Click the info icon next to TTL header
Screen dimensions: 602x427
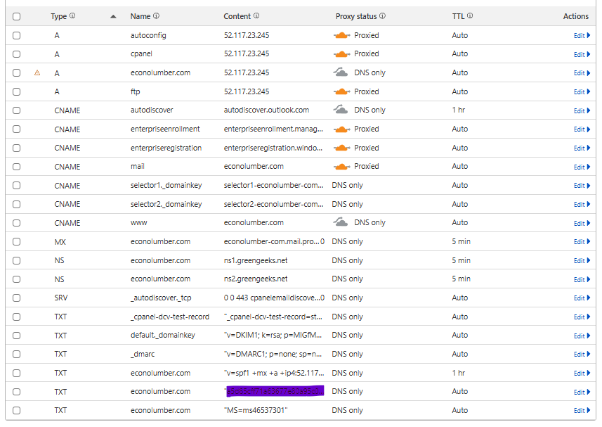(x=470, y=15)
